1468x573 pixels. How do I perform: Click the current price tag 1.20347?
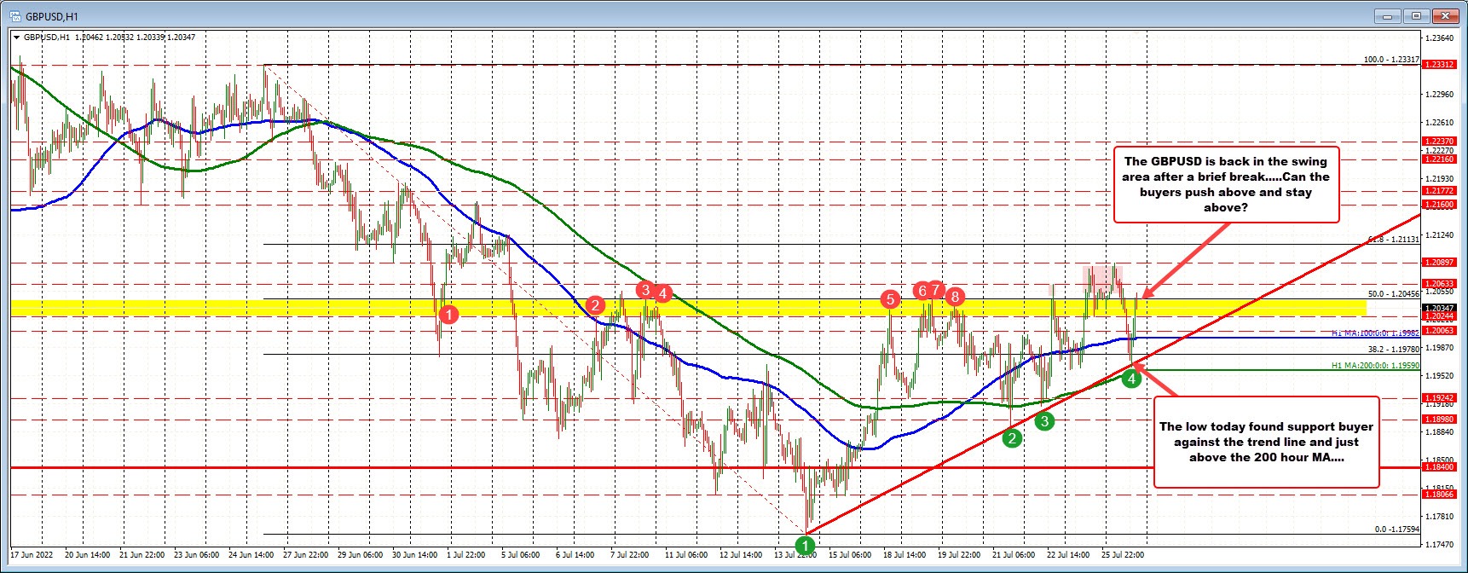tap(1440, 308)
